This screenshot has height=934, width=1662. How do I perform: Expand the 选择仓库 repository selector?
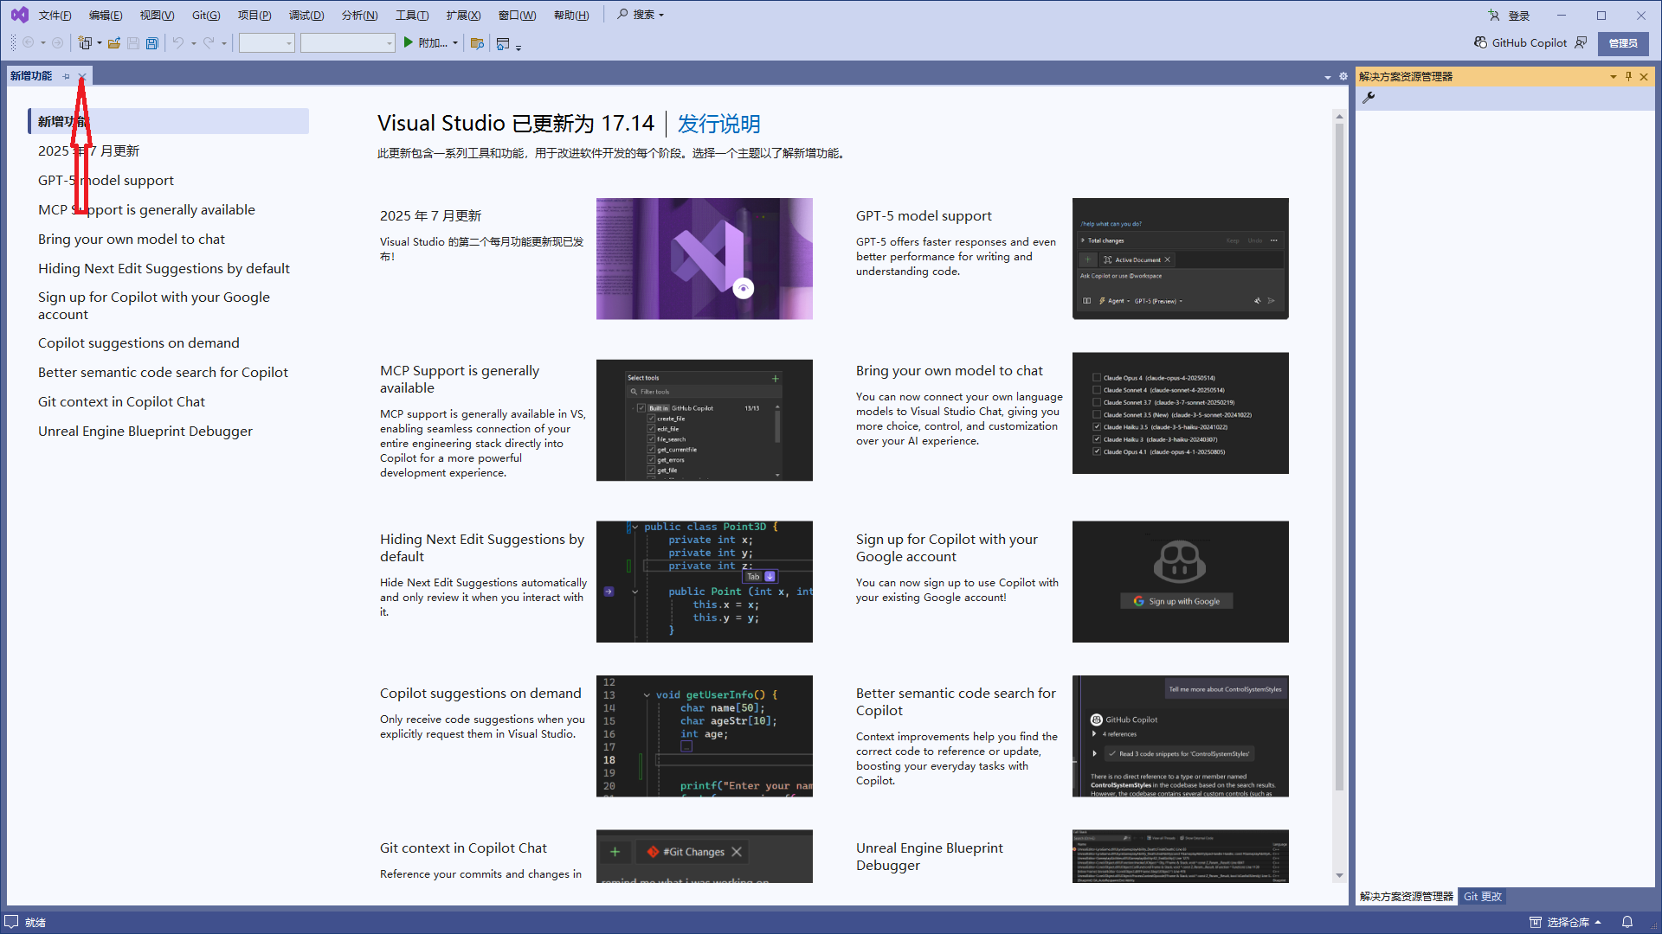[x=1566, y=922]
